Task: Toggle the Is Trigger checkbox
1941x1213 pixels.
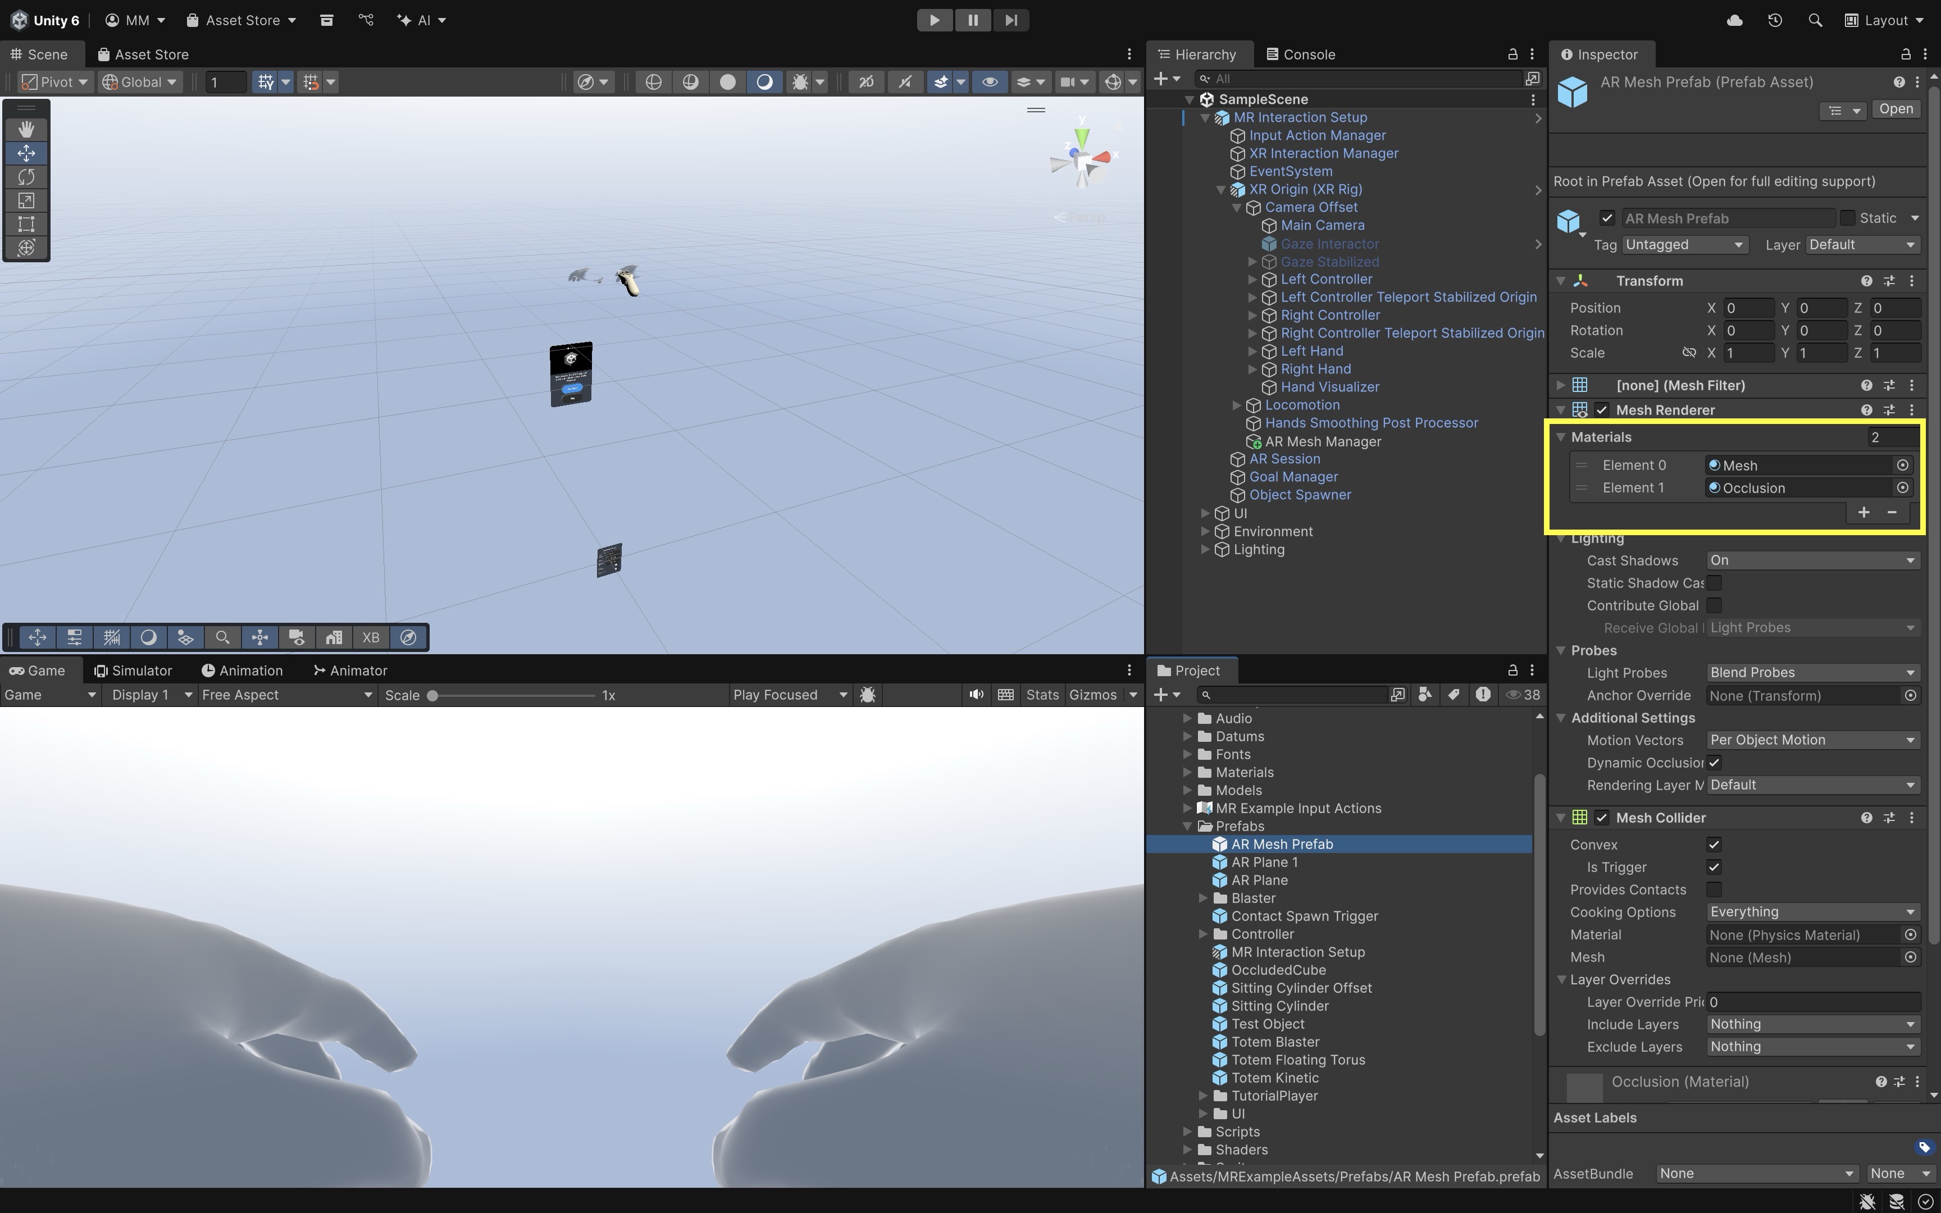Action: (x=1714, y=867)
